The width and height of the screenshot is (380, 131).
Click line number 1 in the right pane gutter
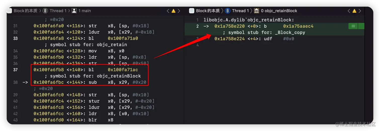pyautogui.click(x=198, y=20)
